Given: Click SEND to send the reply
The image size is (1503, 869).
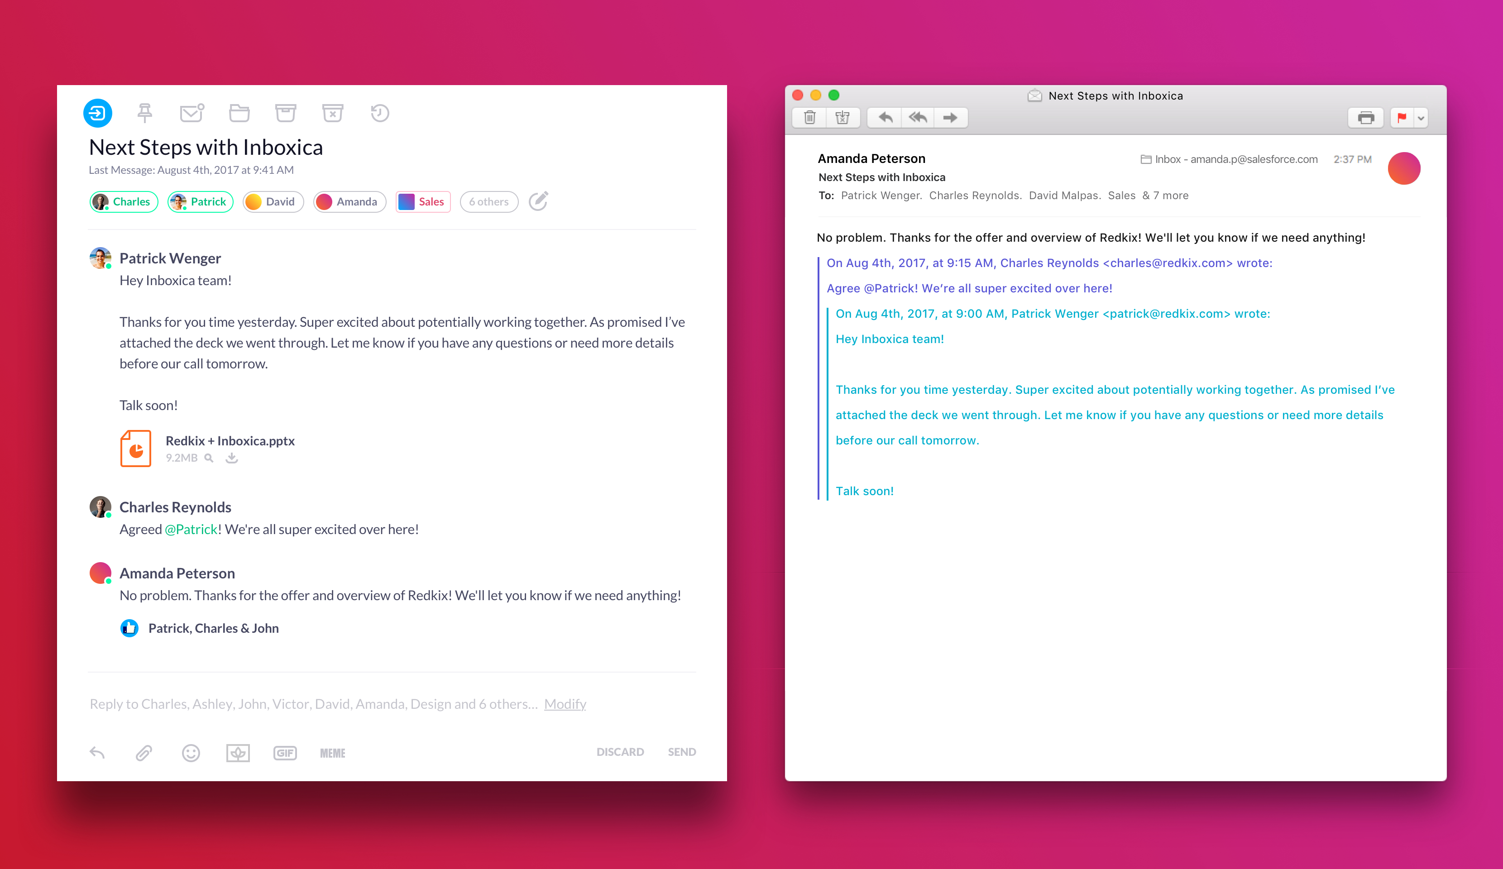Looking at the screenshot, I should pos(682,752).
